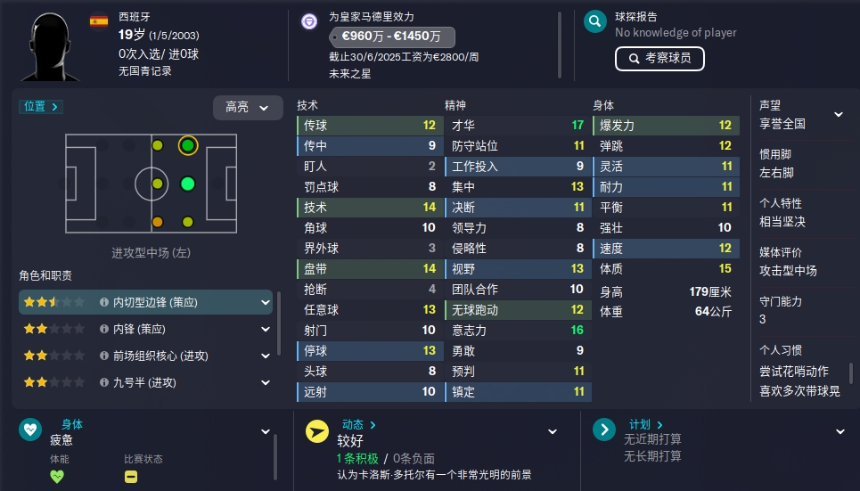Expand the 内切型边锋 (策应) role row
Image resolution: width=860 pixels, height=491 pixels.
click(146, 302)
